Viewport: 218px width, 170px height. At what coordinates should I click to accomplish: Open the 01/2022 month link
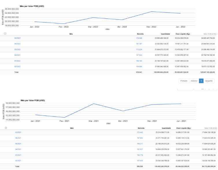click(17, 61)
